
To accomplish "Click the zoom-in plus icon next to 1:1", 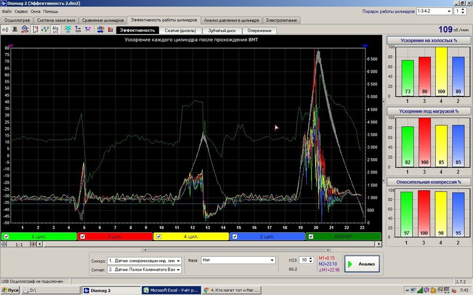I will tap(33, 244).
